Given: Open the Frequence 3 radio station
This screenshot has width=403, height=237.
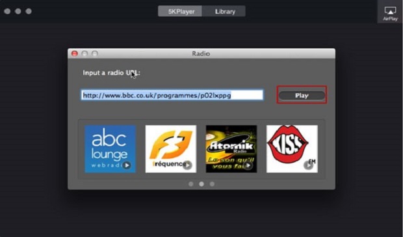Looking at the screenshot, I should coord(171,148).
